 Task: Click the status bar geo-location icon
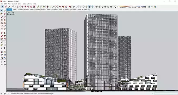pos(1,93)
